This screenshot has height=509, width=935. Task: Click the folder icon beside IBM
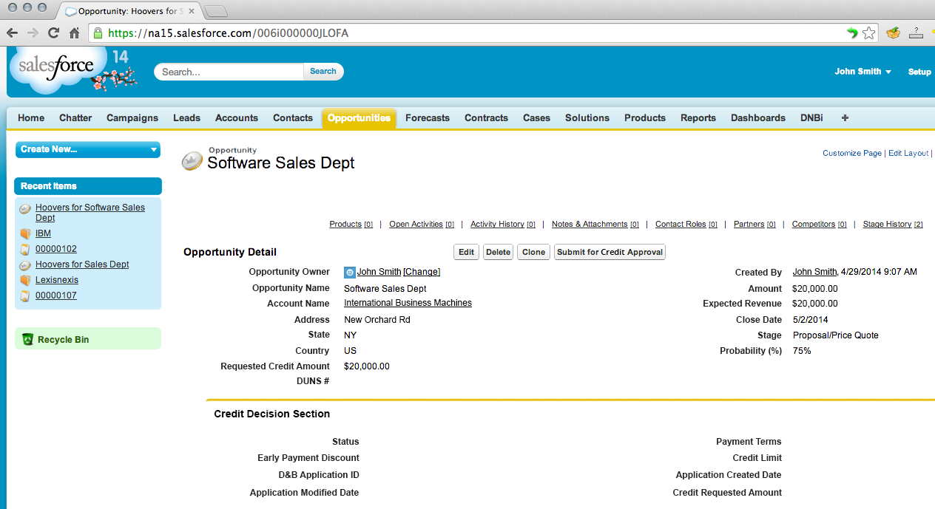pyautogui.click(x=25, y=234)
